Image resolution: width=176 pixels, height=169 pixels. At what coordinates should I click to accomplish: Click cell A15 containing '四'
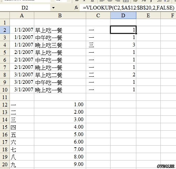[x=22, y=127]
